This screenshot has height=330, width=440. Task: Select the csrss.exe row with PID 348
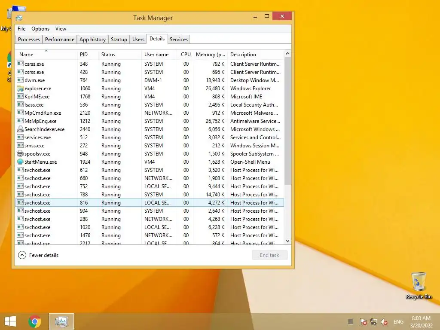tap(150, 64)
